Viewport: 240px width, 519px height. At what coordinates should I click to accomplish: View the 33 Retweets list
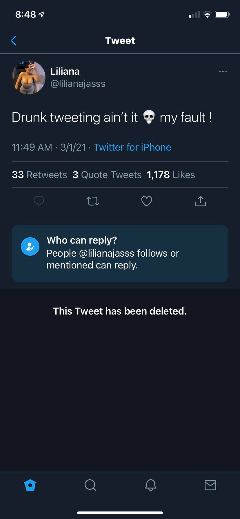point(39,175)
